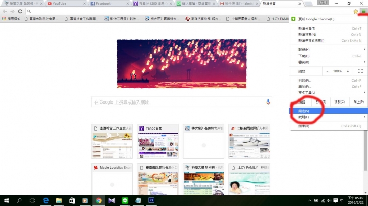Open Photoshop from the taskbar

coord(151,200)
